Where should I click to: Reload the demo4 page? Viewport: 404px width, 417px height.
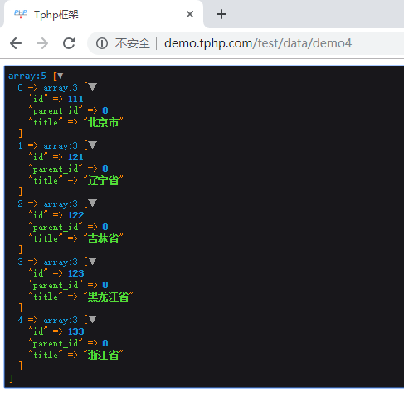point(69,43)
